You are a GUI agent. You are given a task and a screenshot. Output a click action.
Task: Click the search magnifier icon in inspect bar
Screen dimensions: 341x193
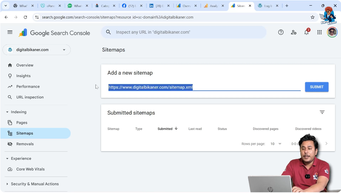(x=108, y=32)
